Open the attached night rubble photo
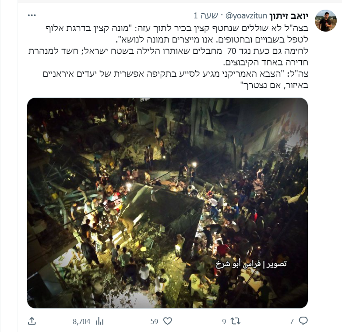This screenshot has height=332, width=342. tap(168, 203)
